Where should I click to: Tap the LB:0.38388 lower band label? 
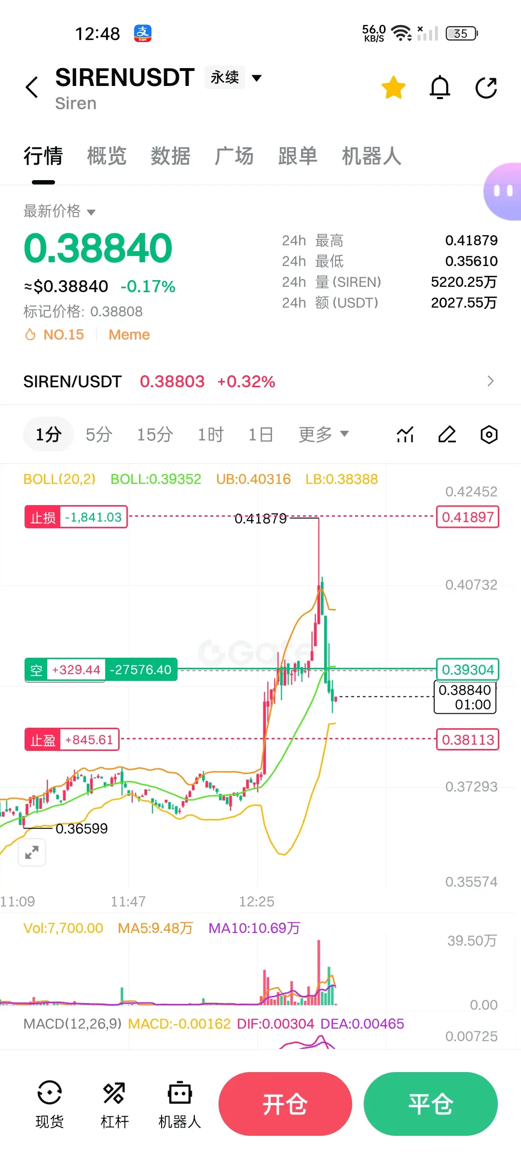coord(342,479)
